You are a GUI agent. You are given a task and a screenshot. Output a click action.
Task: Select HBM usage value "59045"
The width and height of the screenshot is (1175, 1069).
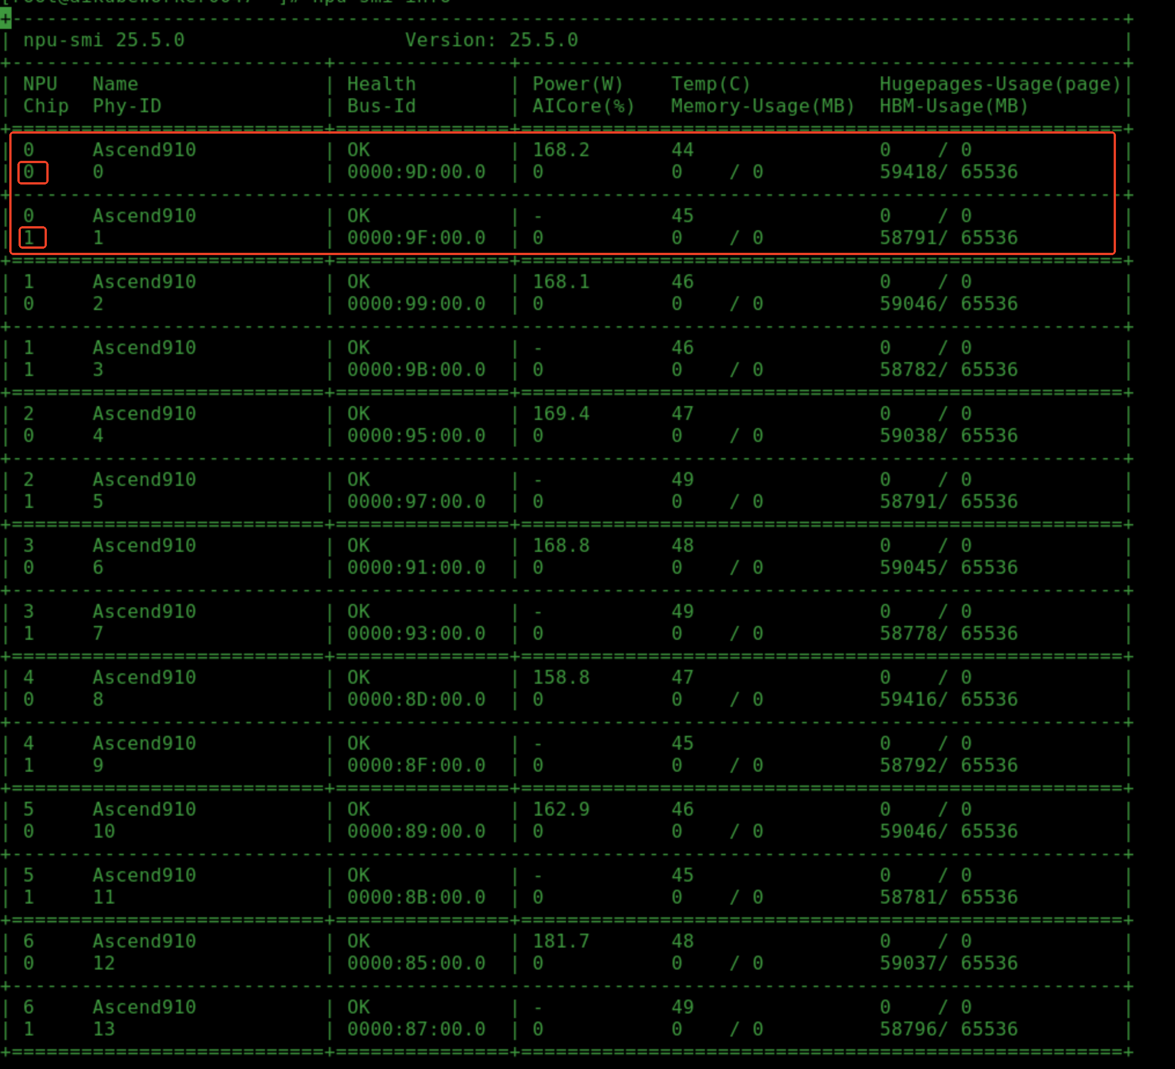[x=908, y=567]
